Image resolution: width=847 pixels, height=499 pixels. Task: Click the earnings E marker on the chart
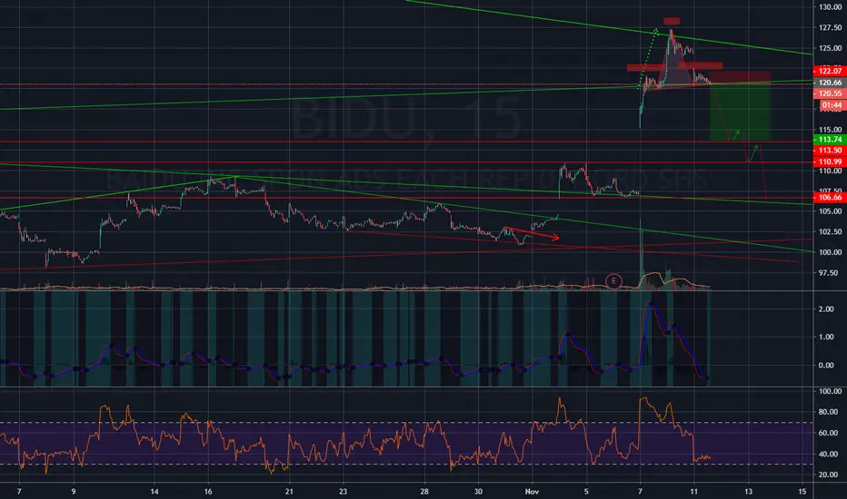point(613,281)
